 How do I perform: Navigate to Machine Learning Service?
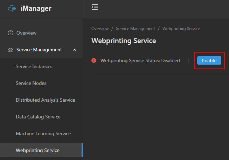[43, 133]
